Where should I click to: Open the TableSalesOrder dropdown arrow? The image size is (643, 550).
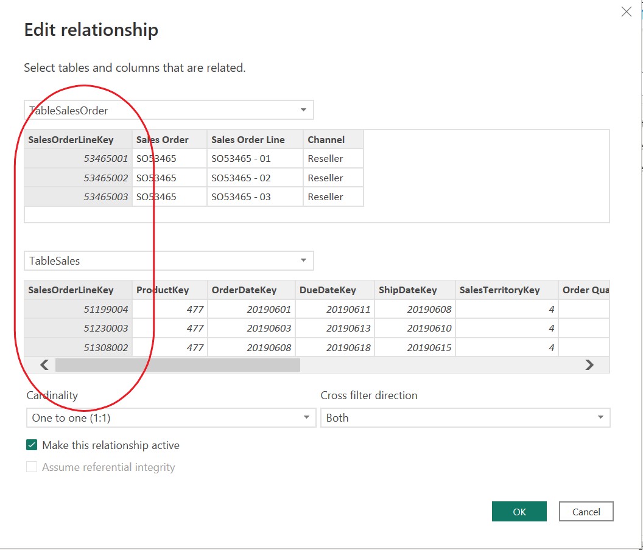click(x=303, y=110)
